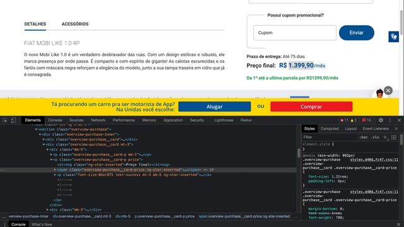404x227 pixels.
Task: Open the Redux tab
Action: tap(246, 120)
